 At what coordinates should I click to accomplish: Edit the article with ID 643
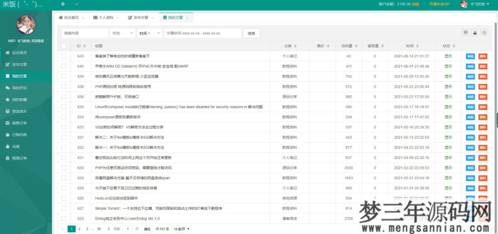point(470,56)
